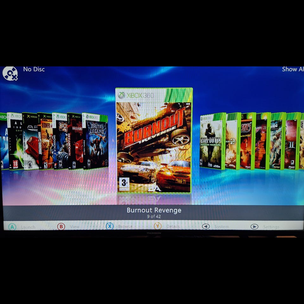Click the No Disc tray icon
Screen dimensions: 304x304
tap(10, 74)
